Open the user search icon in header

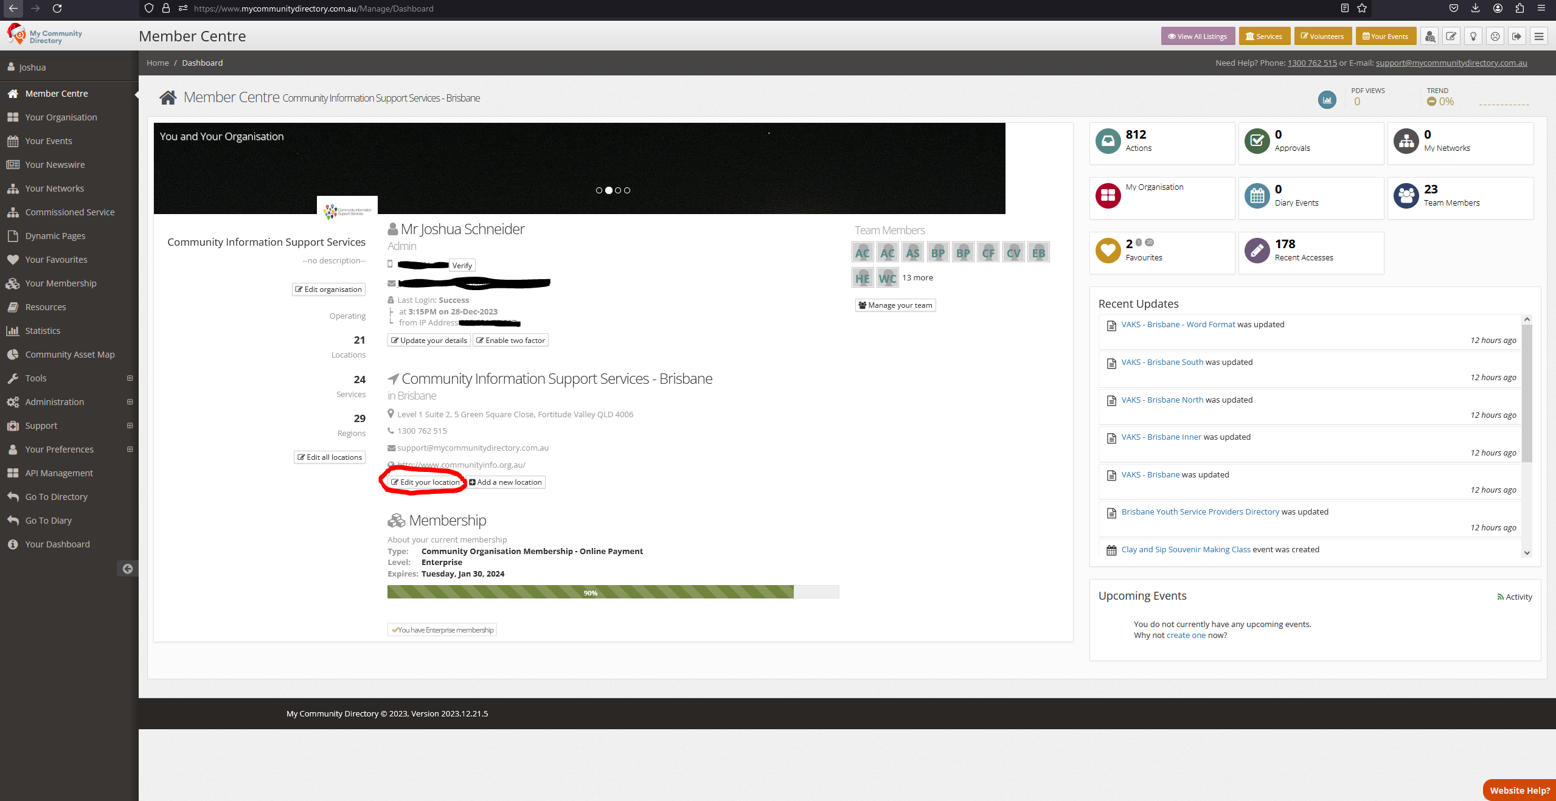(1429, 36)
